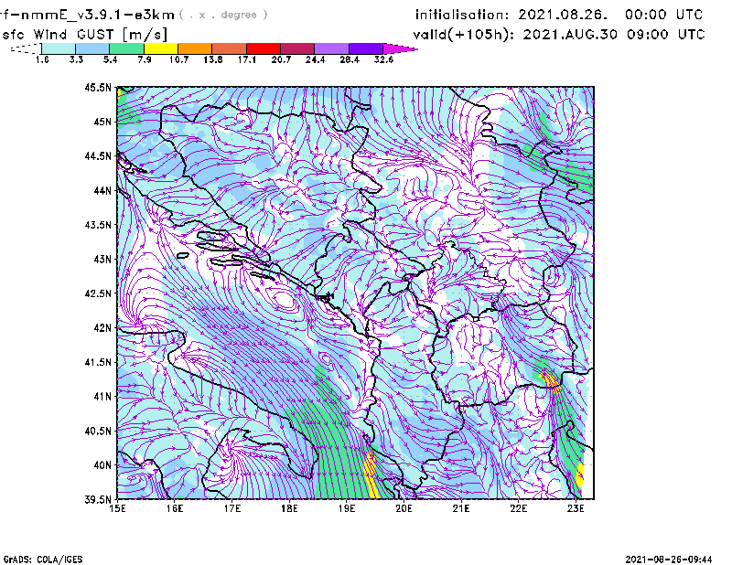Click the 43N latitude axis label
The width and height of the screenshot is (732, 565).
point(102,259)
